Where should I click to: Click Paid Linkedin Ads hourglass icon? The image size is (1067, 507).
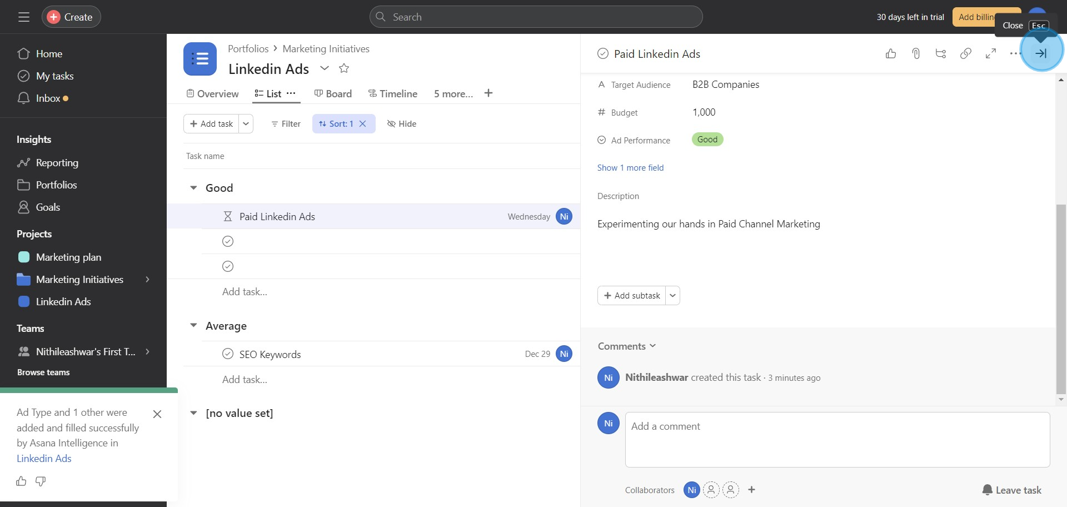(228, 217)
